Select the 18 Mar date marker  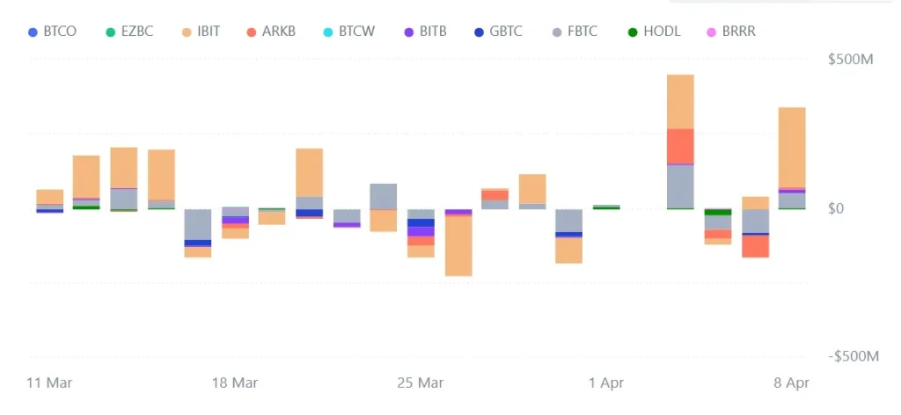click(235, 382)
